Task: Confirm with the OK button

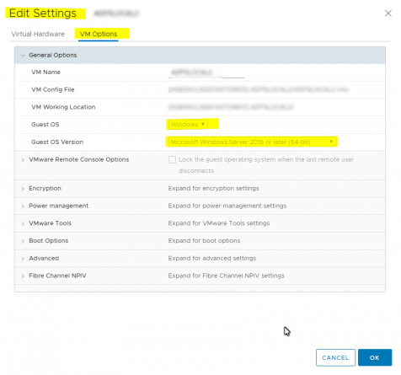Action: [x=375, y=357]
